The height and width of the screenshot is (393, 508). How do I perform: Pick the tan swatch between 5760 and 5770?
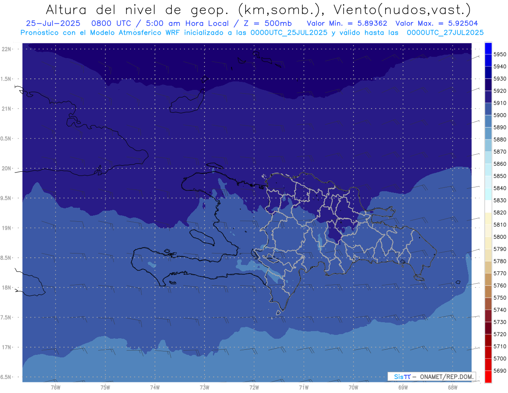[488, 279]
